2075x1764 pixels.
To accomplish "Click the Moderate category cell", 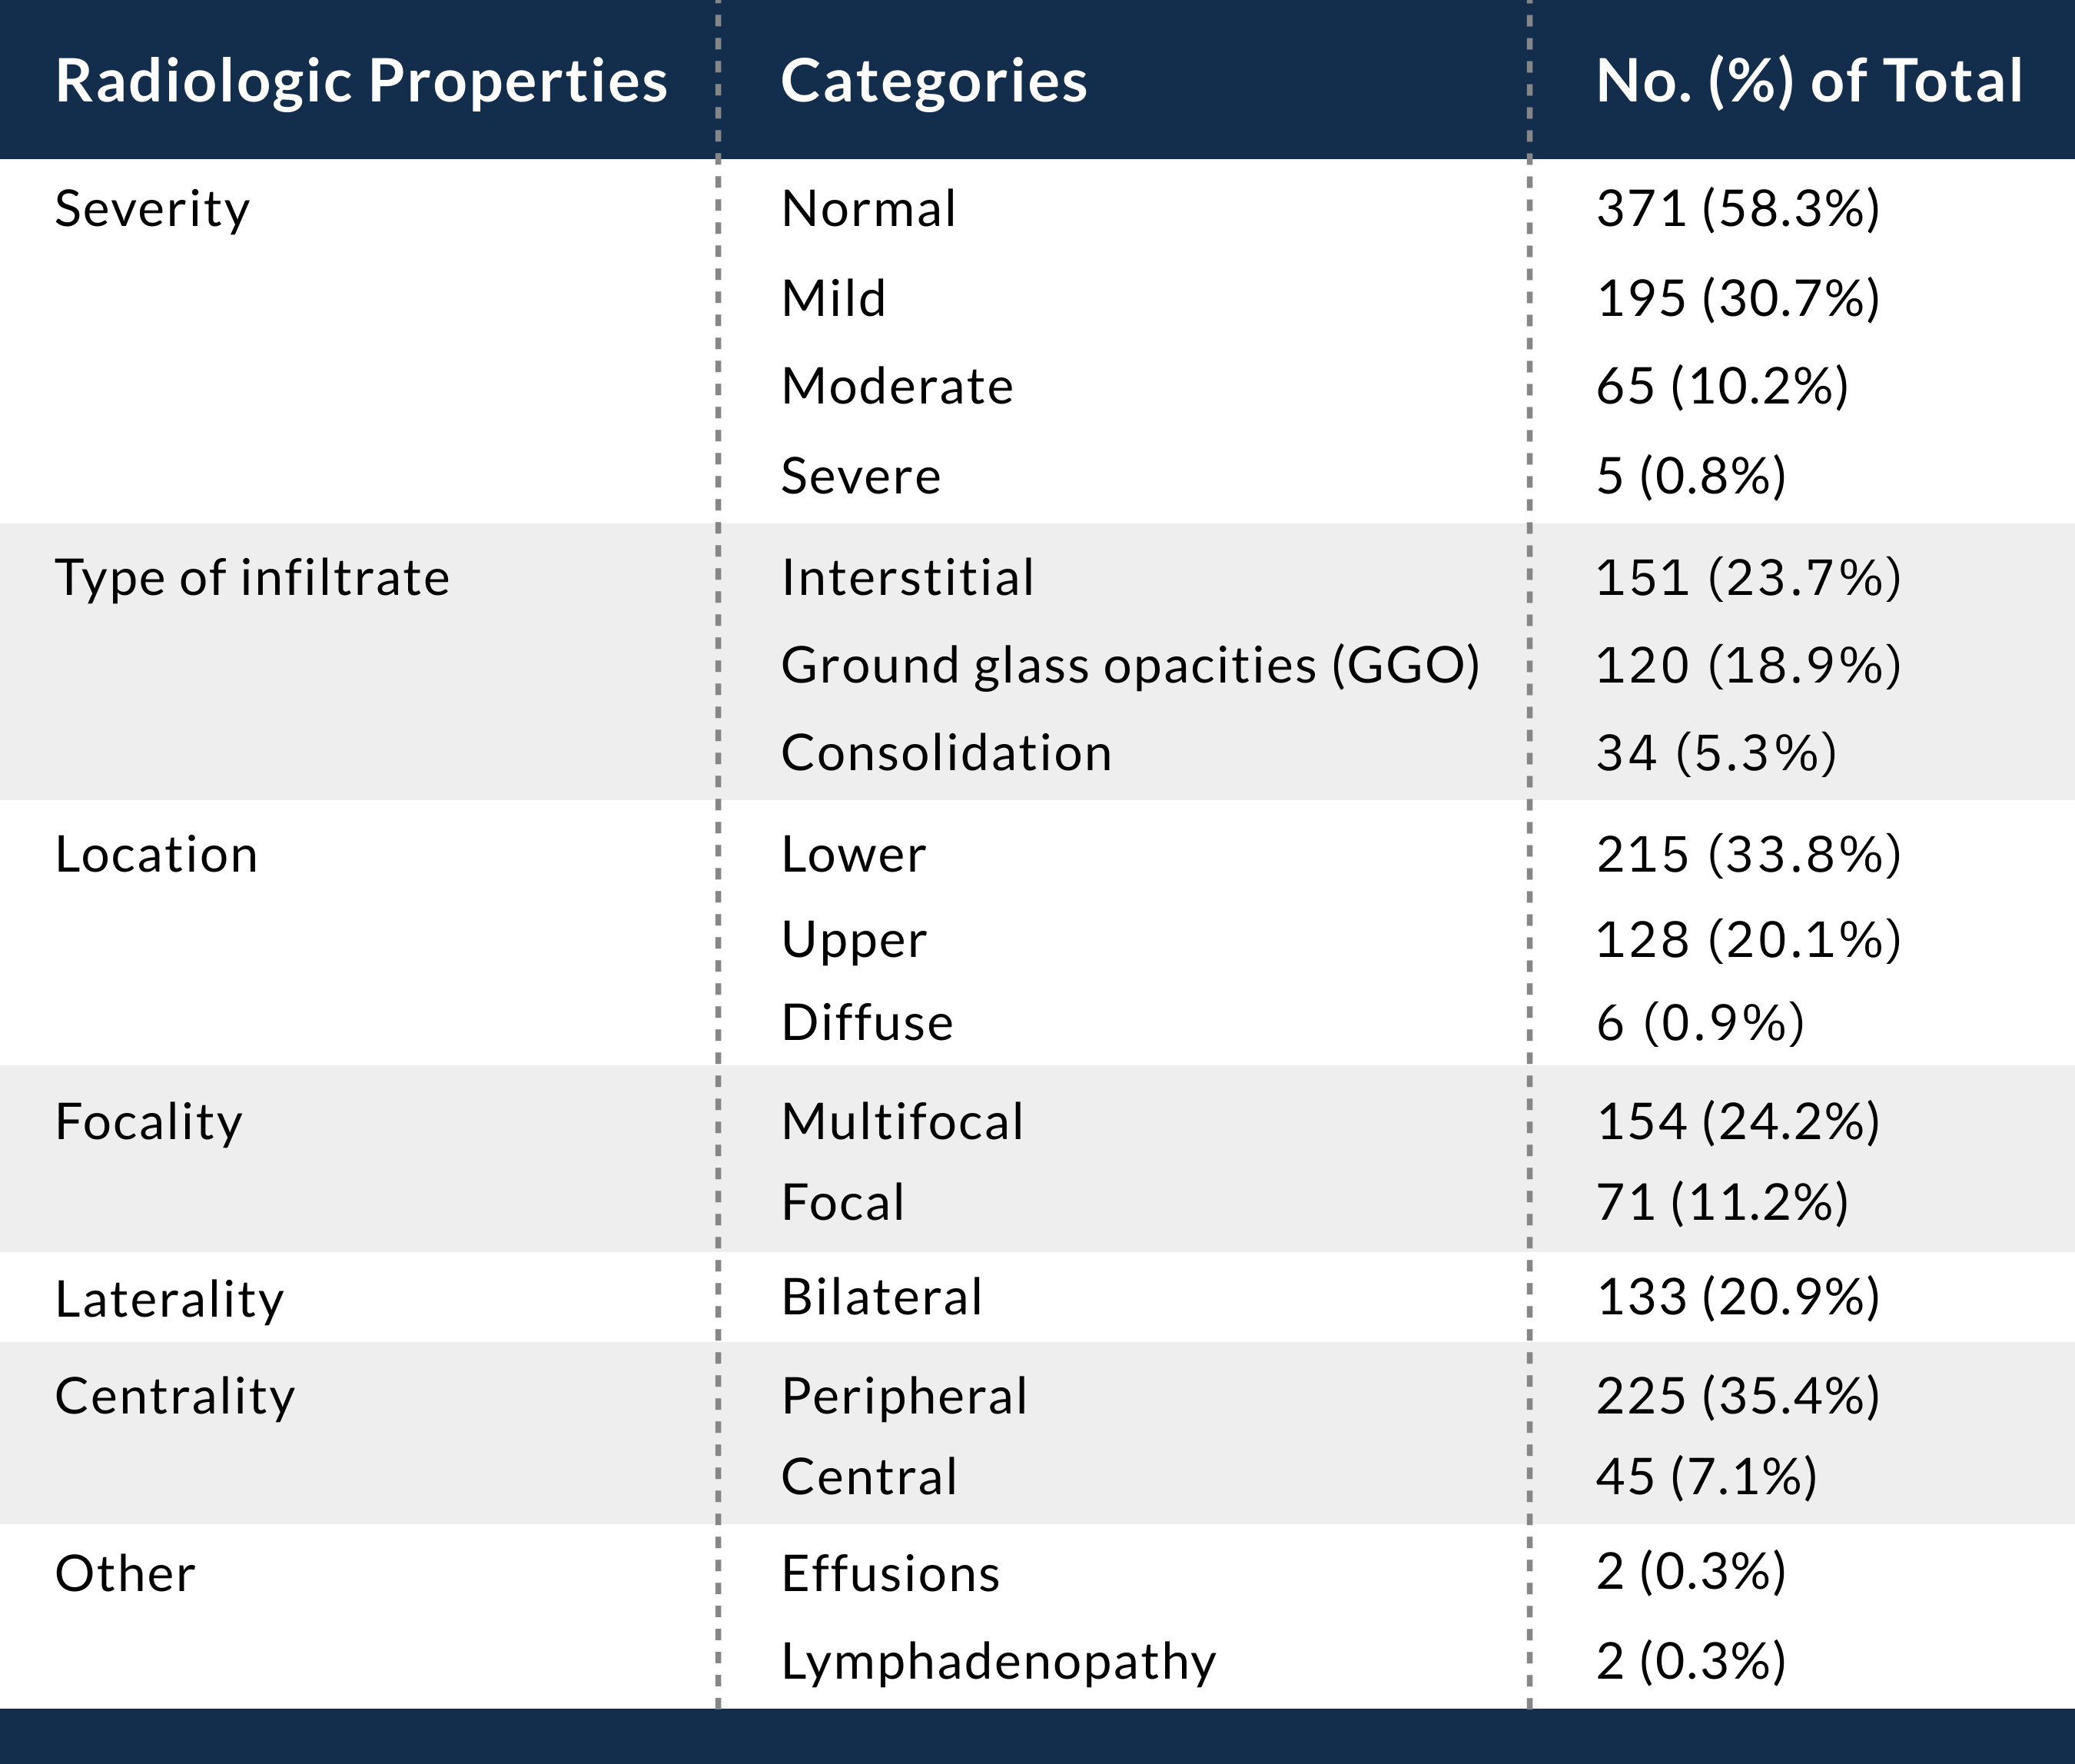I will tap(897, 387).
